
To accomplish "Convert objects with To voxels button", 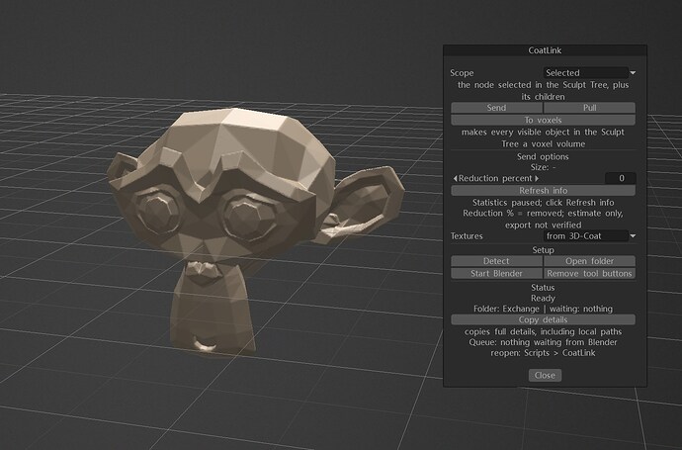I will click(543, 120).
